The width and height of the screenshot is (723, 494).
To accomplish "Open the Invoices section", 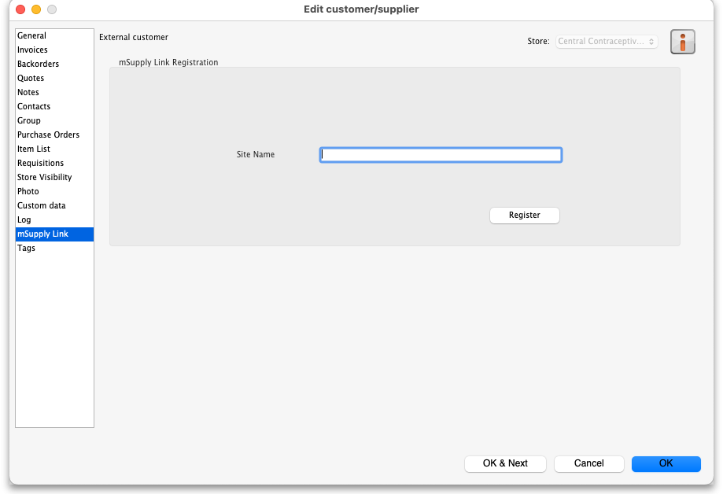I will [x=33, y=50].
